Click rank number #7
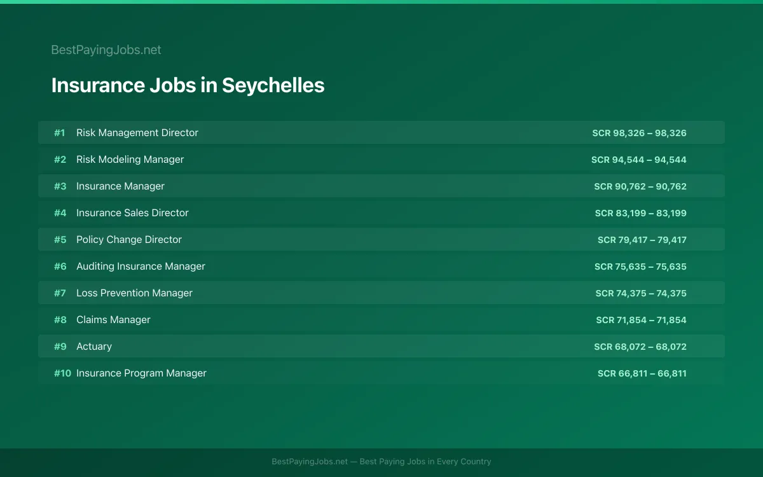 pyautogui.click(x=60, y=293)
